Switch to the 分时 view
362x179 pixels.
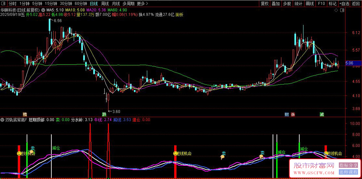13,4
